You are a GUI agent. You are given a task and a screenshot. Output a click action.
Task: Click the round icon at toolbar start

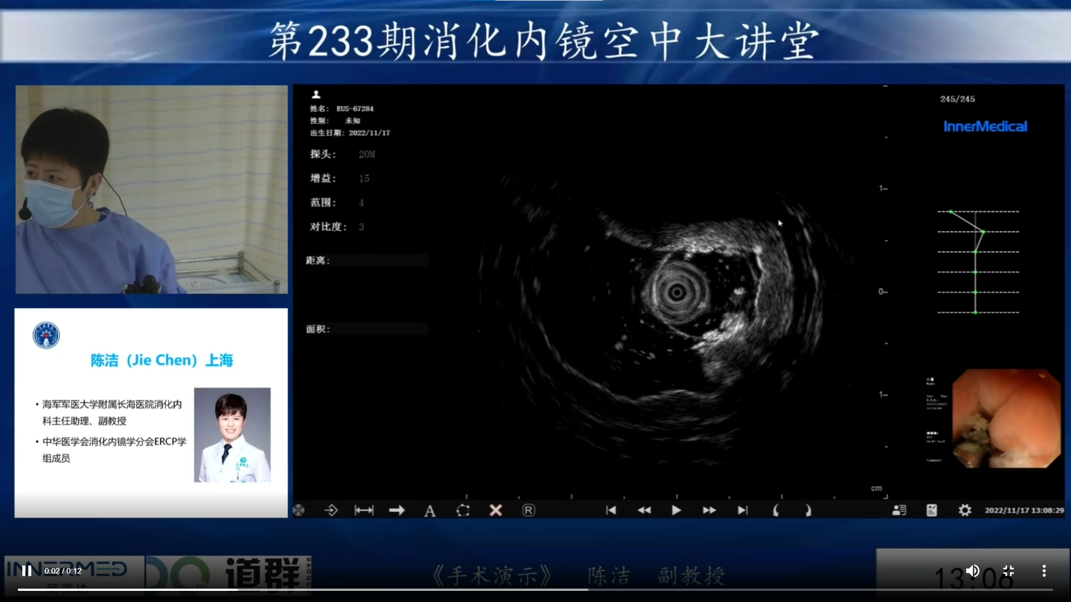click(x=299, y=510)
